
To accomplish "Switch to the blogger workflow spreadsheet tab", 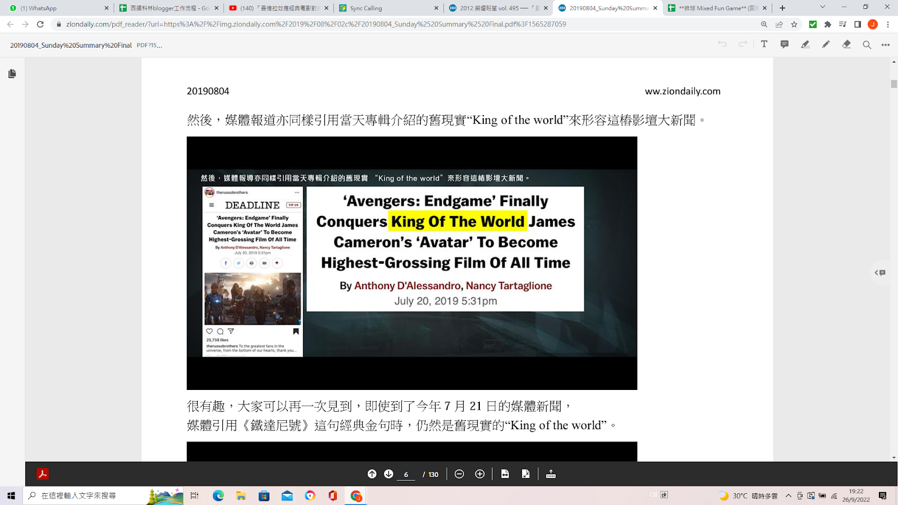I will click(x=167, y=8).
